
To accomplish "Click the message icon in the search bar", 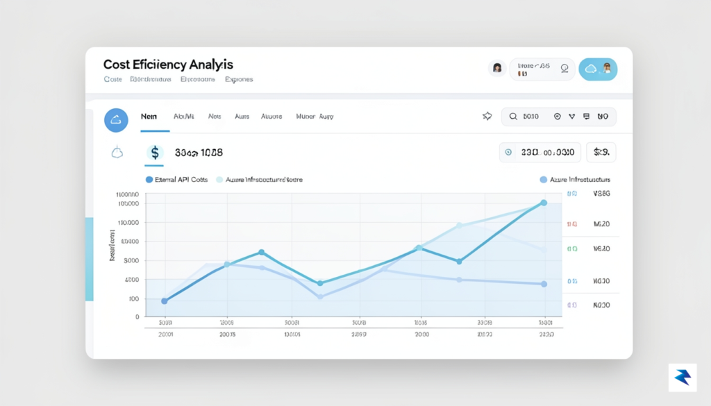I will pyautogui.click(x=586, y=117).
